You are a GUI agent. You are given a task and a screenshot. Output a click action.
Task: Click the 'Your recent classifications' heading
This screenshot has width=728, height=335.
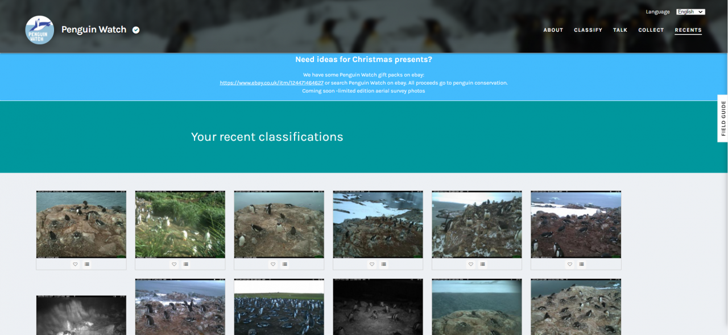(x=267, y=137)
